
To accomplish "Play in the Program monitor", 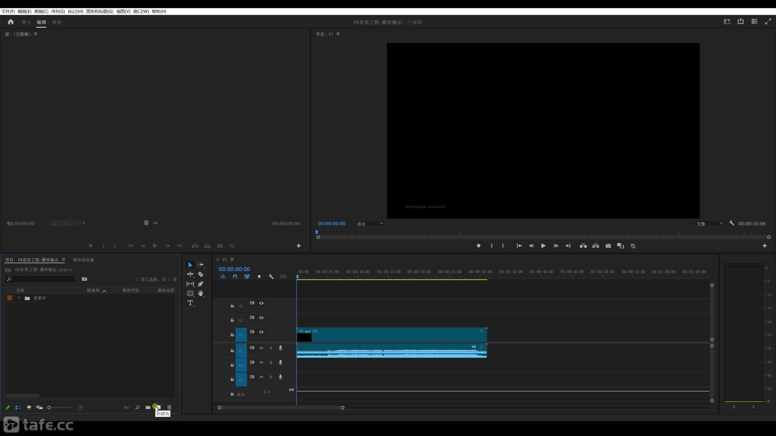I will 543,246.
